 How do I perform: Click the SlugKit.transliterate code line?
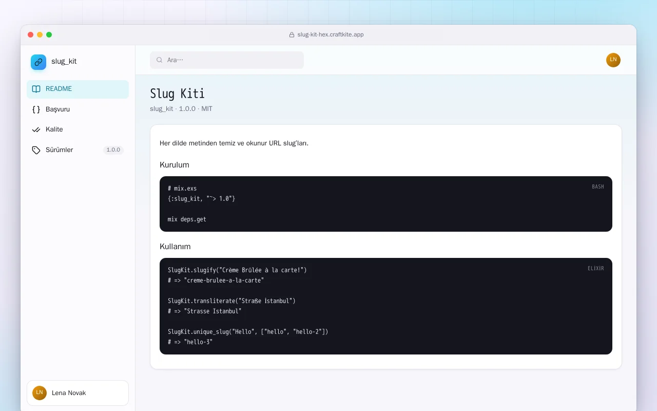pyautogui.click(x=232, y=301)
